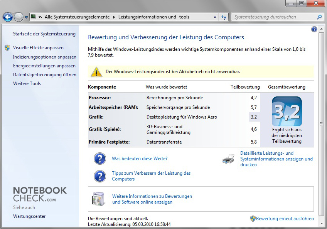Open 'Indizierungsoptionen anpassen'
This screenshot has width=327, height=229.
click(x=45, y=57)
